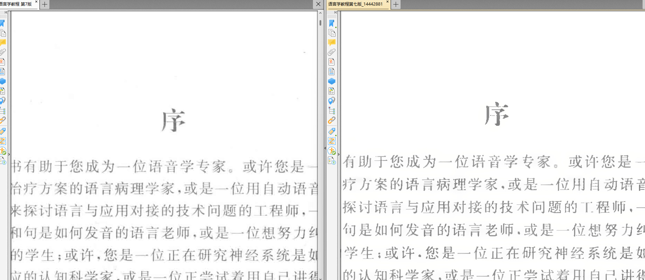This screenshot has width=645, height=280.
Task: Add new tab in right tab group
Action: (x=396, y=5)
